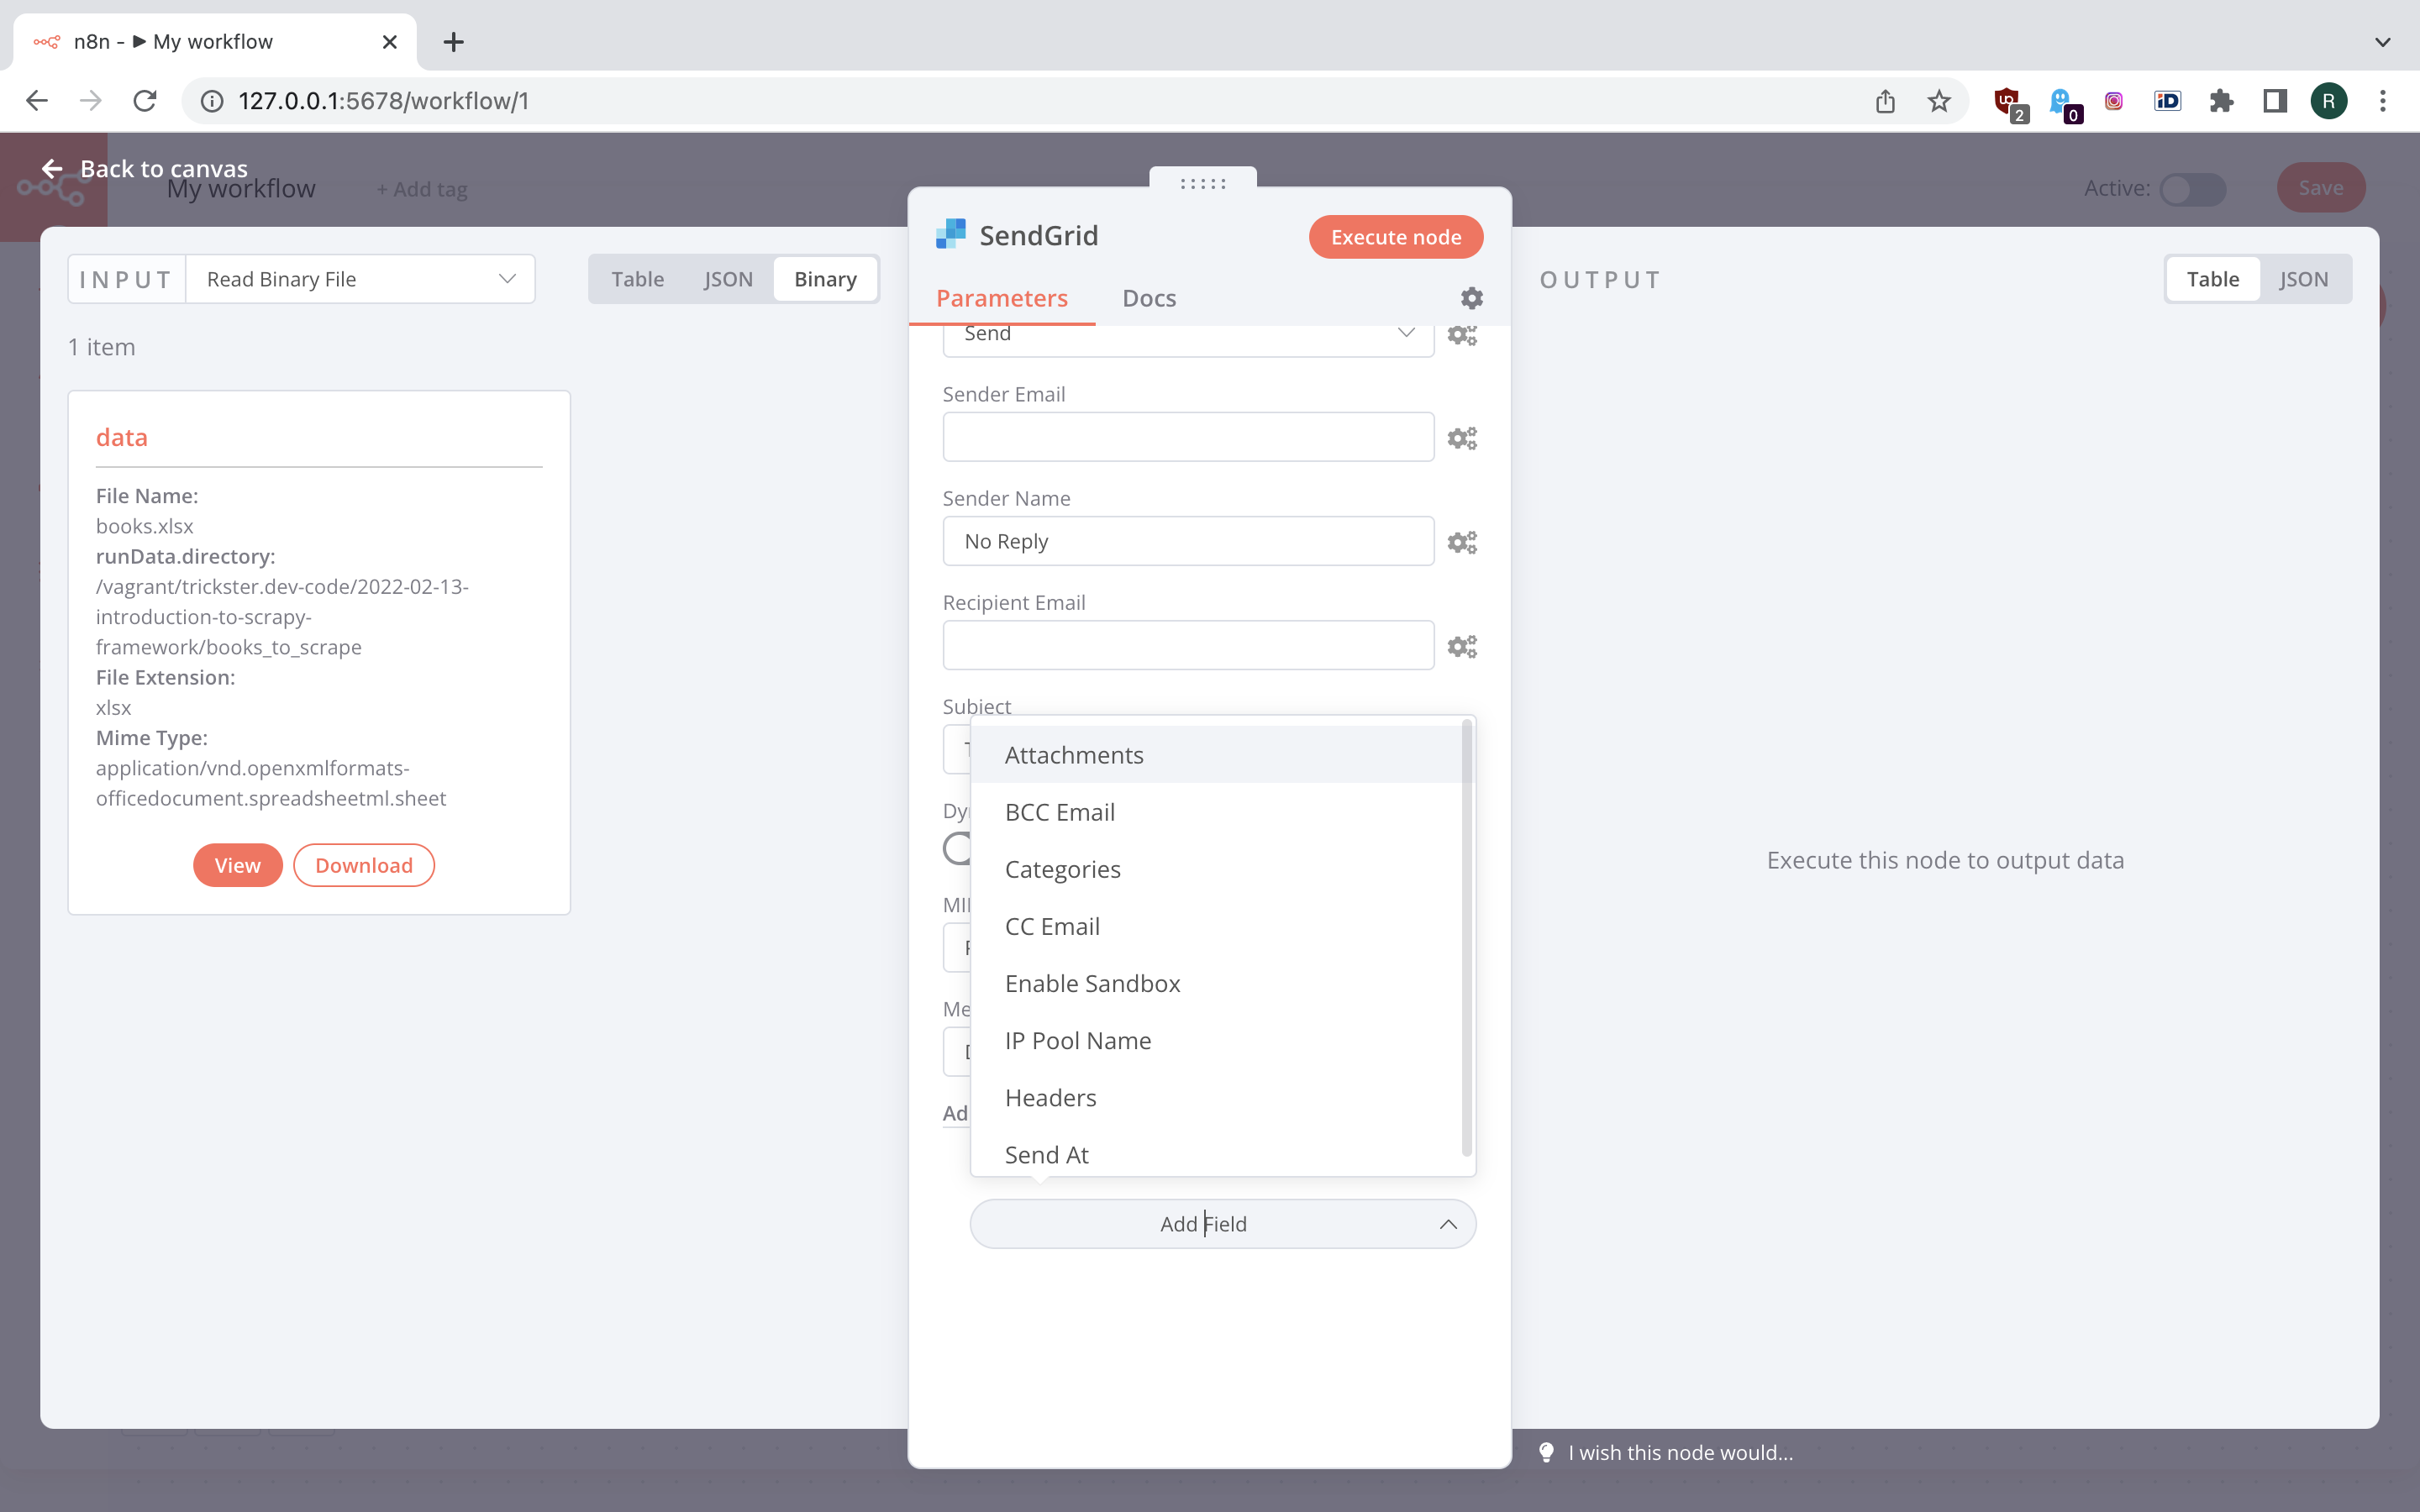
Task: Click the node panel drag handle
Action: point(1203,183)
